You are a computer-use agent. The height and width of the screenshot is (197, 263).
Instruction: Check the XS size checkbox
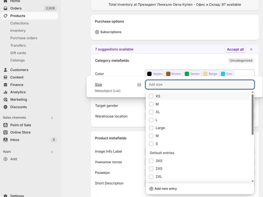151,96
